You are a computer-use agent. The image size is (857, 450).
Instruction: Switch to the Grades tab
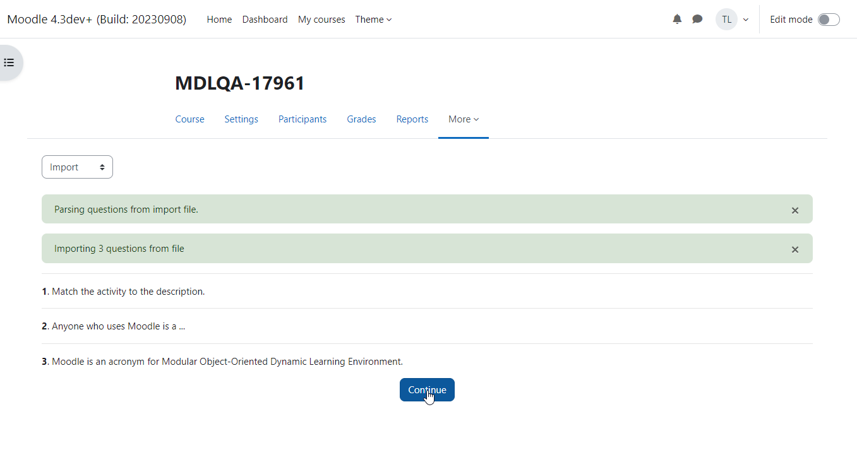pos(361,119)
